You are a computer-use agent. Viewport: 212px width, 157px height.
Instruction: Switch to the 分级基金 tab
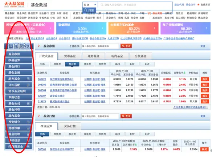[140, 56]
